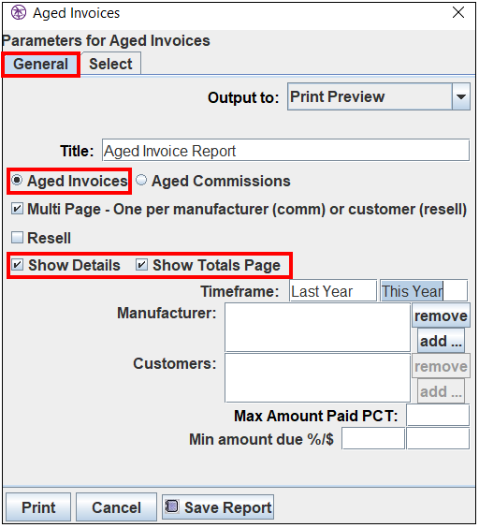Click remove next to Manufacturer list
The width and height of the screenshot is (479, 528).
coord(441,315)
